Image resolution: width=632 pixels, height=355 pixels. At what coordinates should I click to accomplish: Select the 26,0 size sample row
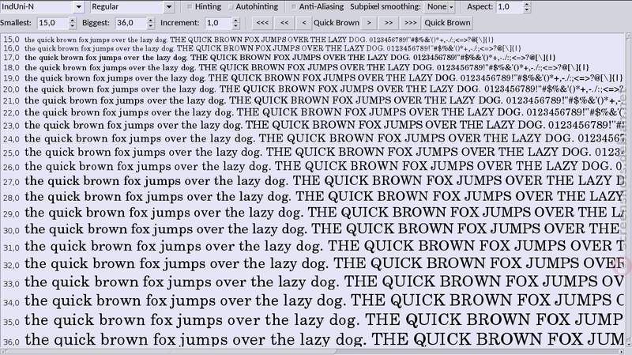pos(313,167)
